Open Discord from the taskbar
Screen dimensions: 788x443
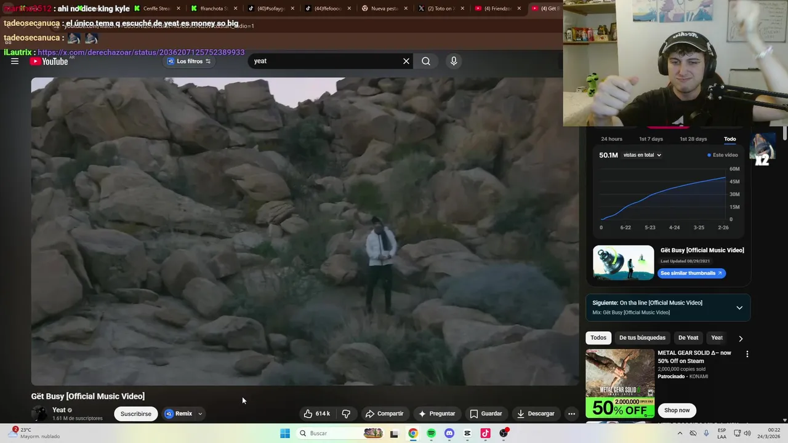click(449, 433)
